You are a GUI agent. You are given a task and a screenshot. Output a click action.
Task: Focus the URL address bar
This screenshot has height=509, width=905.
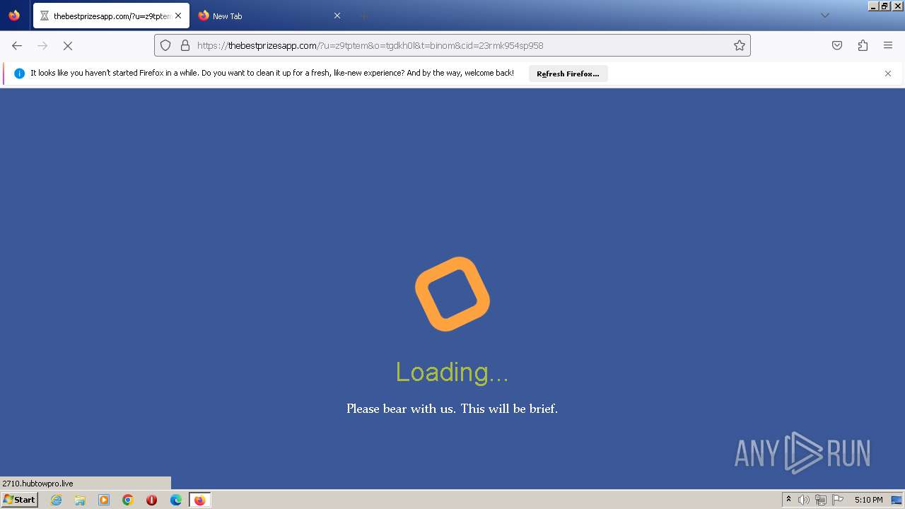(x=452, y=45)
